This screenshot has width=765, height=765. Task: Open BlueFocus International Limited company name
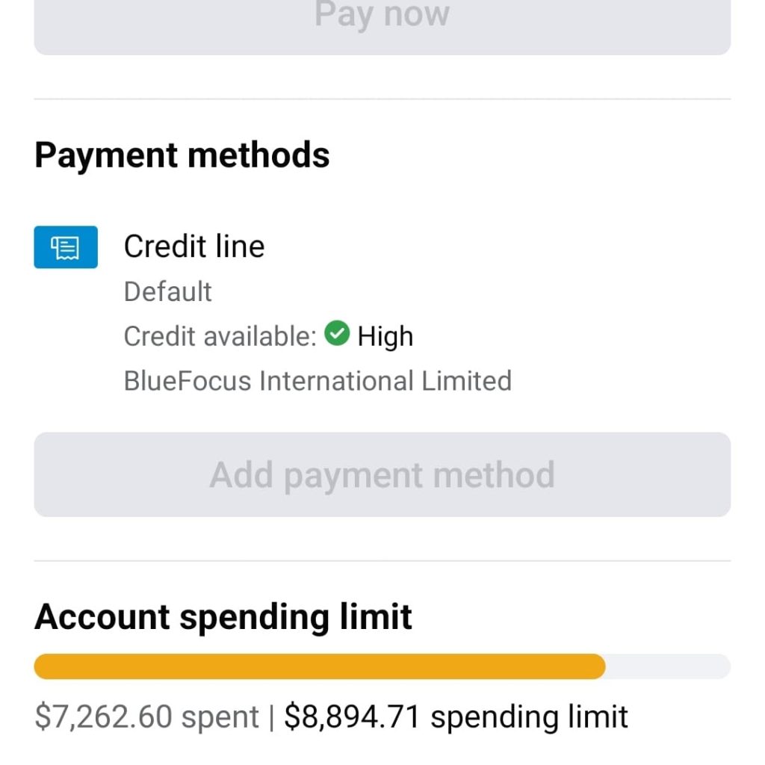pos(318,381)
